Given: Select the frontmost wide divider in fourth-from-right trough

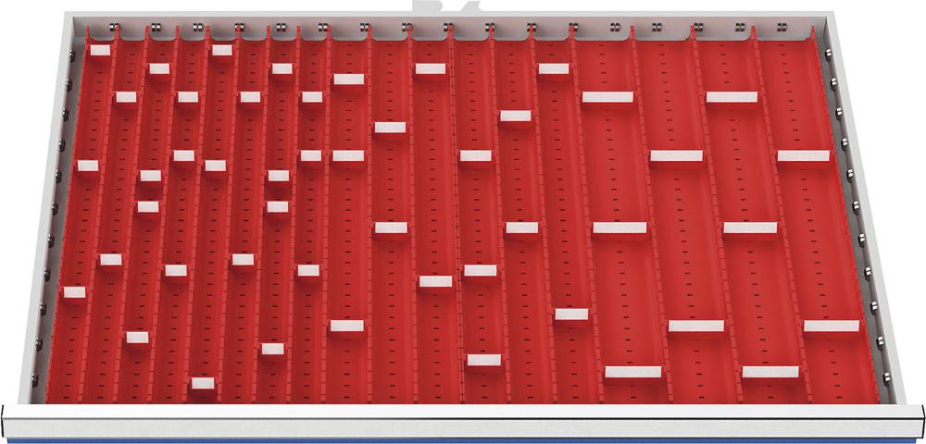Looking at the screenshot, I should point(633,372).
